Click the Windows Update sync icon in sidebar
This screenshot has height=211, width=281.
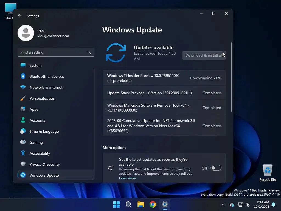click(23, 175)
